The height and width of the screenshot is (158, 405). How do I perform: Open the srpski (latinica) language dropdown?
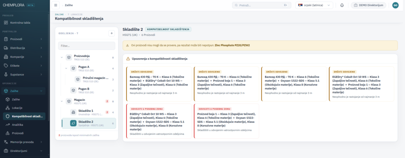(314, 5)
